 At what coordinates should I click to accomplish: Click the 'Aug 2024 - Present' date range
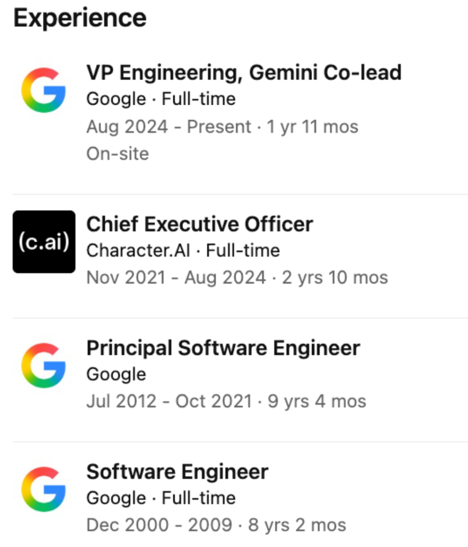(x=169, y=127)
